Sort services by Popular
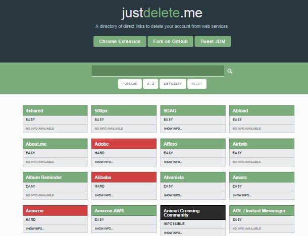 130,84
